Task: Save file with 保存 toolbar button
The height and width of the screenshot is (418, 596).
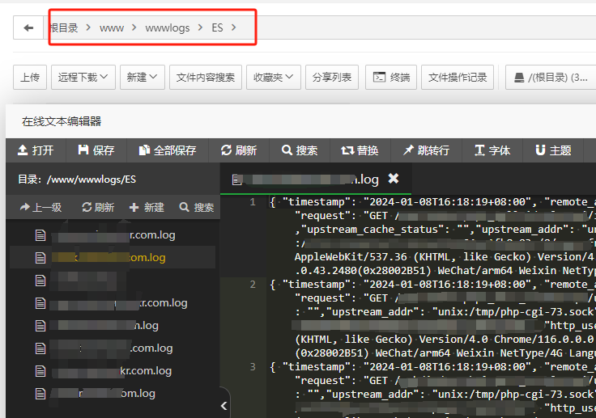Action: pyautogui.click(x=96, y=150)
